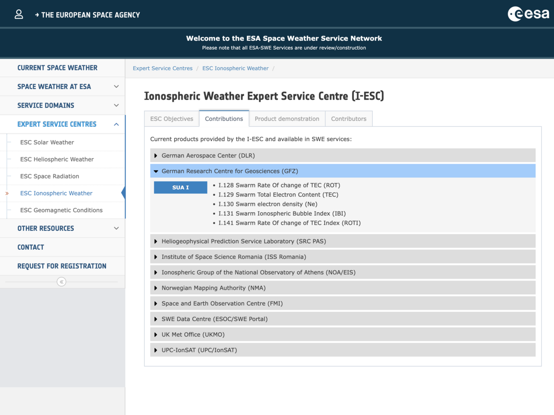Collapse German Research Centre for Geosciences section
The width and height of the screenshot is (554, 415).
coord(343,171)
